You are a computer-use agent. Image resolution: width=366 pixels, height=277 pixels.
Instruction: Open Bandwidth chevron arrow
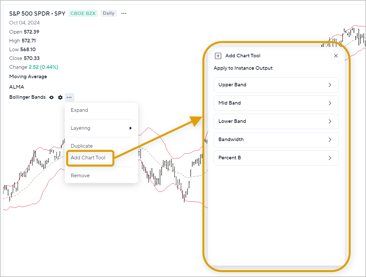(x=330, y=139)
